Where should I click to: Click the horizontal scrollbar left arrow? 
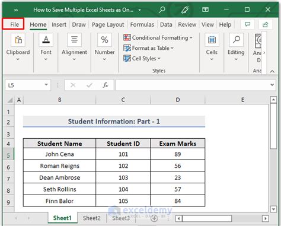click(x=179, y=218)
